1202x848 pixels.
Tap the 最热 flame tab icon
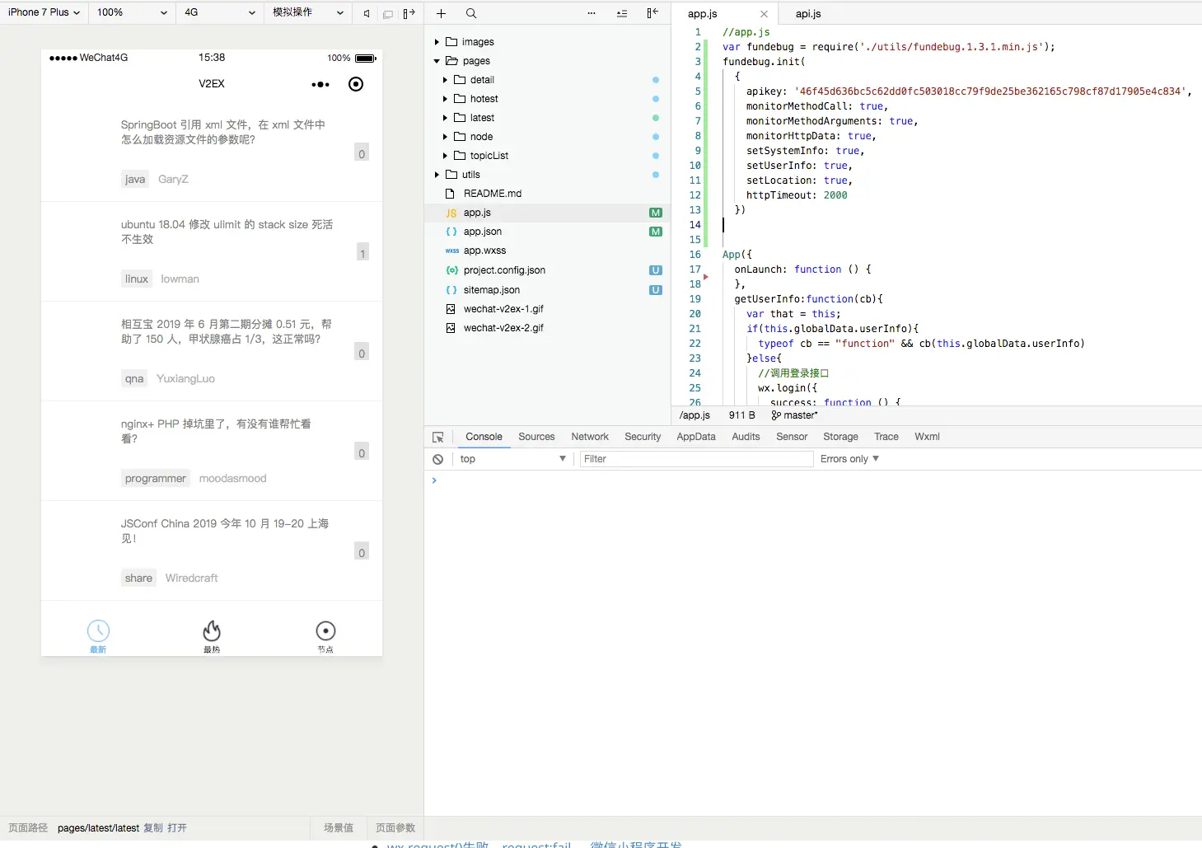pyautogui.click(x=212, y=636)
